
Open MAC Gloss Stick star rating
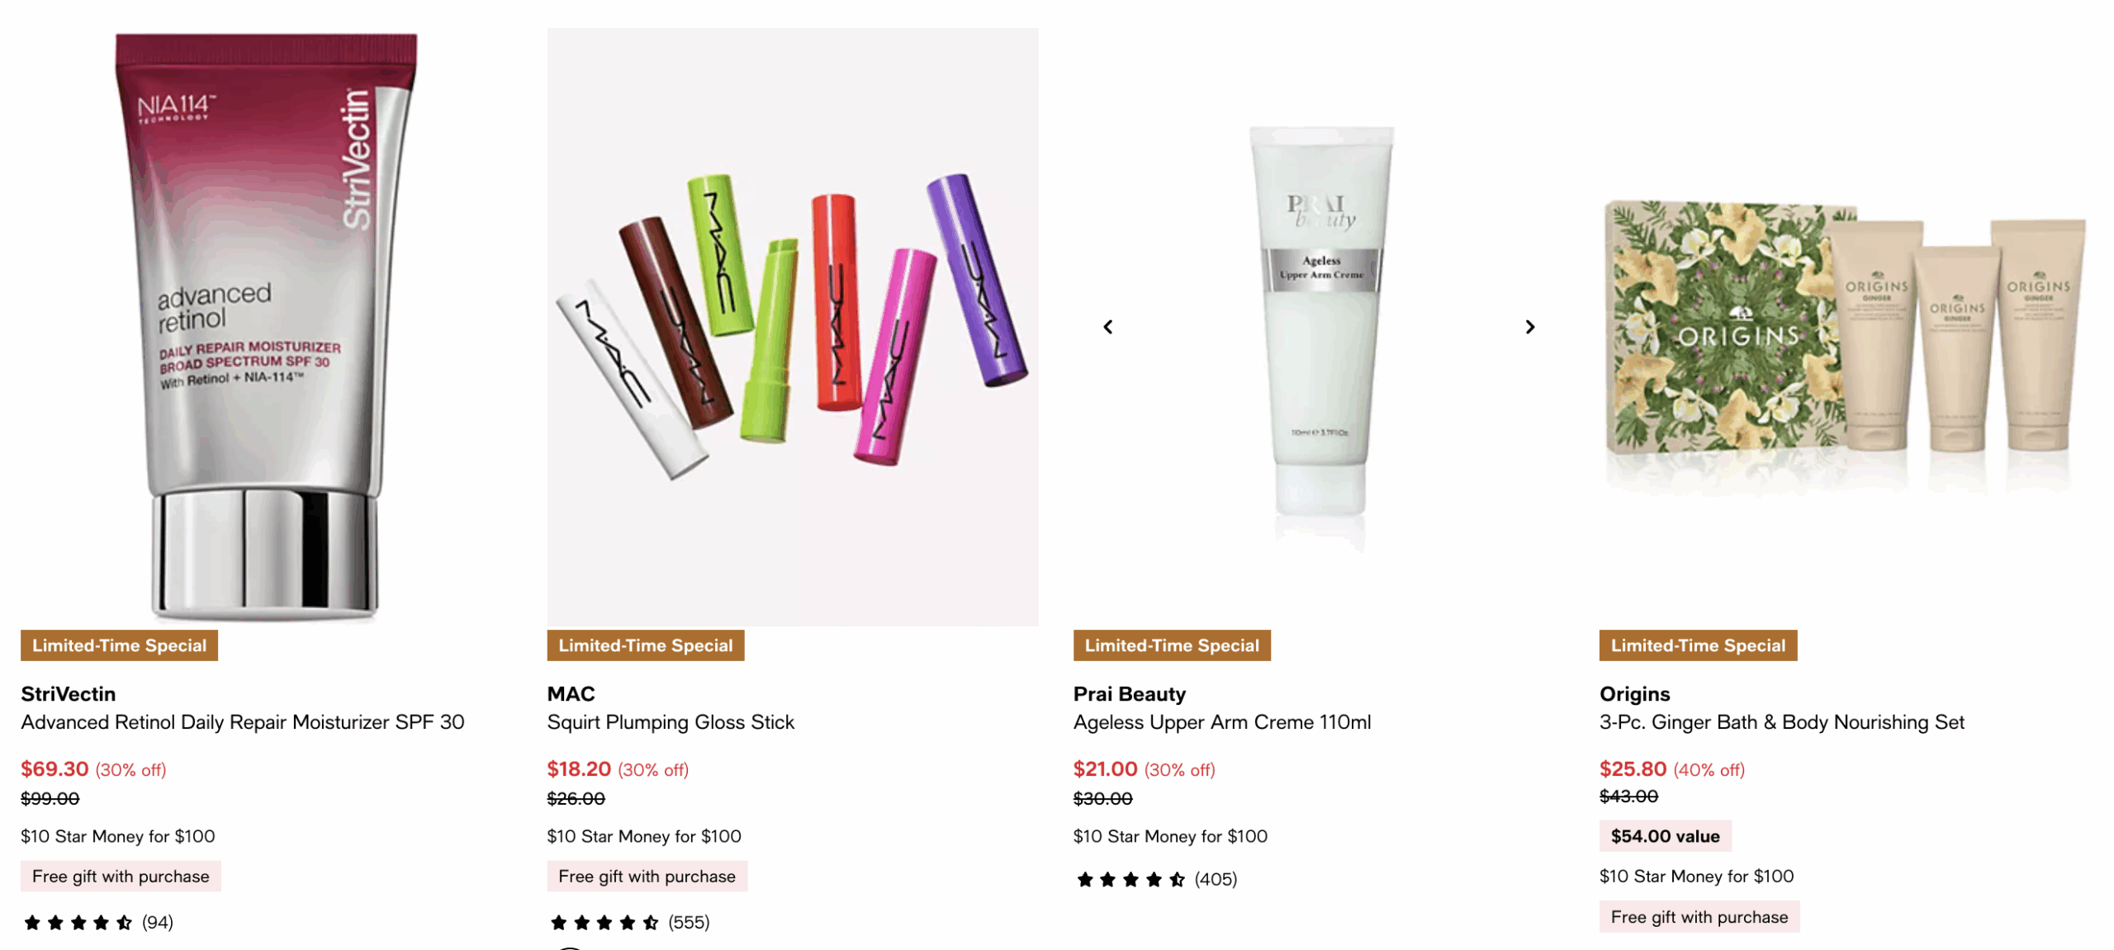pyautogui.click(x=629, y=922)
